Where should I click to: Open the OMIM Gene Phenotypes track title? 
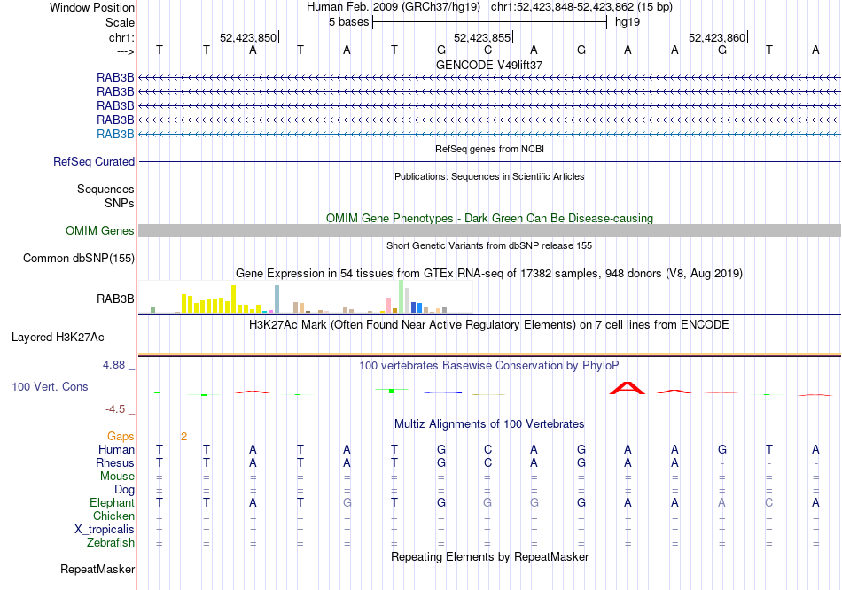(489, 218)
